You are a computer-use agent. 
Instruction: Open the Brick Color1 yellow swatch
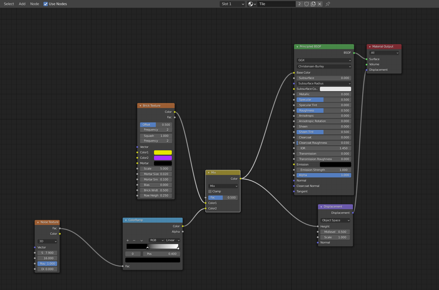click(x=163, y=152)
